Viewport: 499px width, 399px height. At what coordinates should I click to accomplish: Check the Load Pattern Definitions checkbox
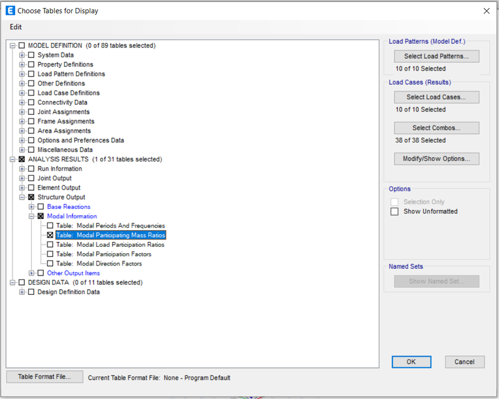(31, 74)
